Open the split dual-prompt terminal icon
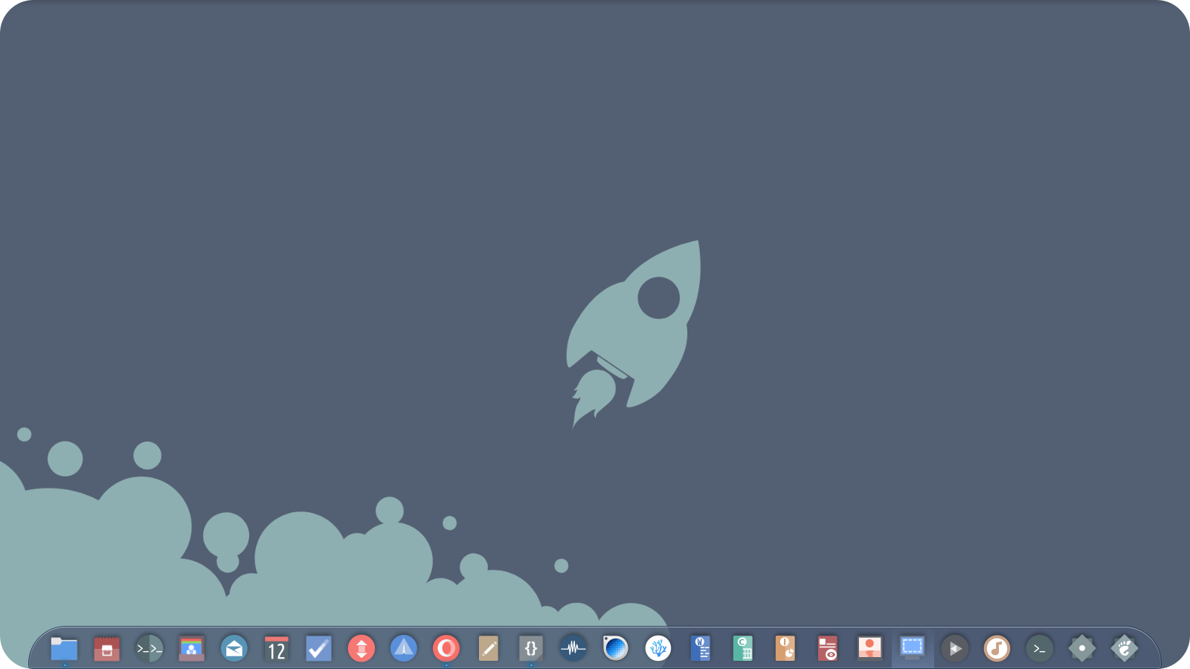1190x669 pixels. pos(149,649)
